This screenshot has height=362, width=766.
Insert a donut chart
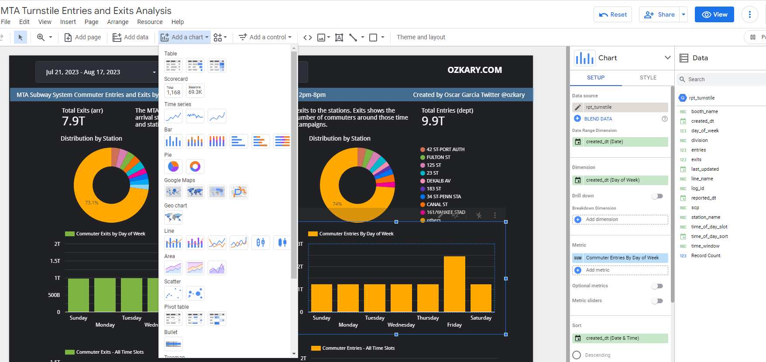[195, 167]
